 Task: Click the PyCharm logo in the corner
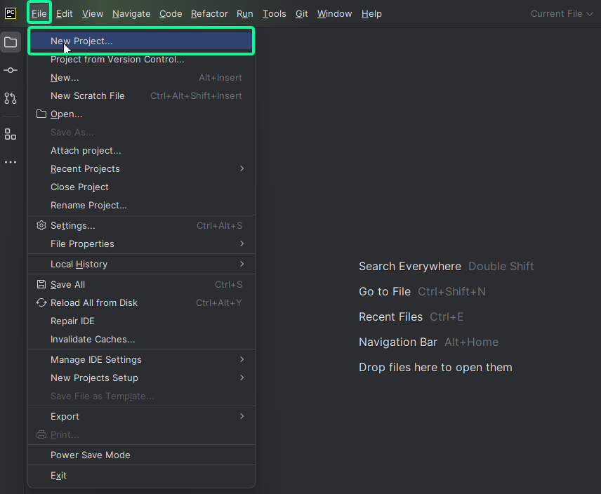[x=9, y=12]
